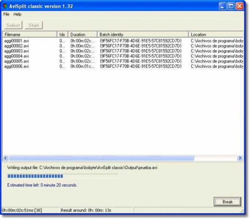Open the File menu
250x219 pixels.
click(6, 14)
